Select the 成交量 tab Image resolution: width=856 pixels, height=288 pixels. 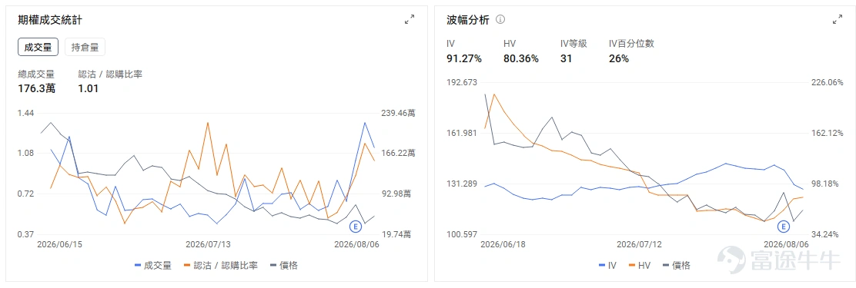tap(38, 47)
